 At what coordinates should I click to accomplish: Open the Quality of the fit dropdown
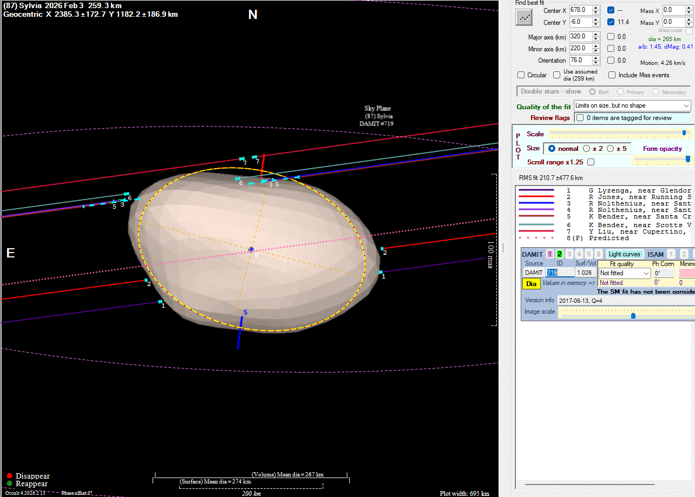632,106
